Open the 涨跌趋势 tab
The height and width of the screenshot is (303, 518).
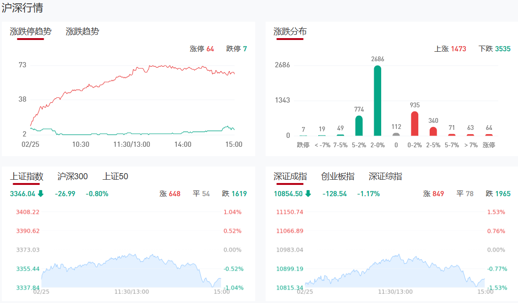click(x=82, y=32)
